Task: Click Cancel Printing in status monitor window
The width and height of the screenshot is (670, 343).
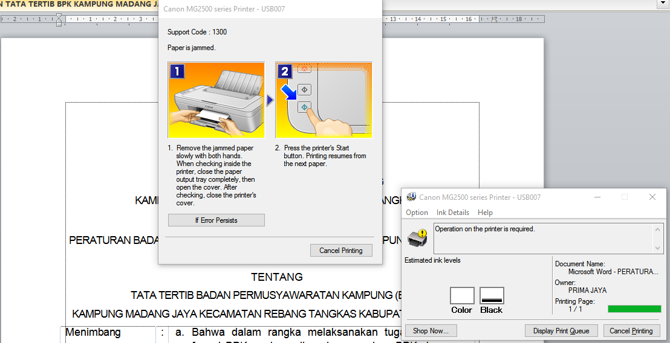Action: point(631,331)
